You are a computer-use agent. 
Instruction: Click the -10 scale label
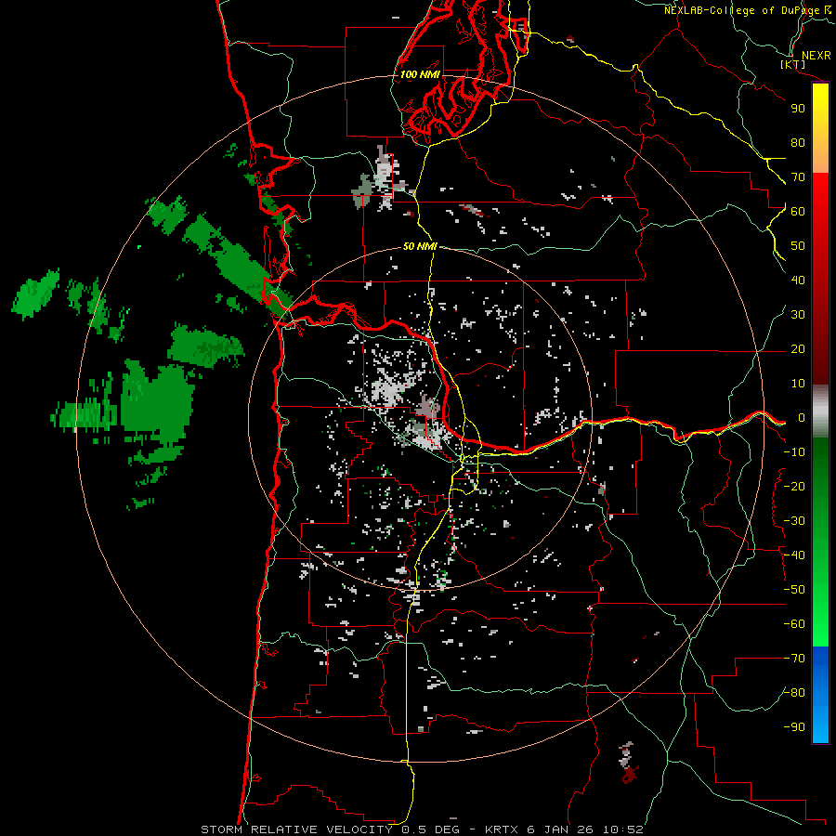(794, 452)
